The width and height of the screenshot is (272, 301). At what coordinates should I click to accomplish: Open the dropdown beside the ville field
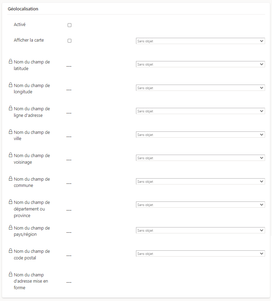click(x=200, y=135)
